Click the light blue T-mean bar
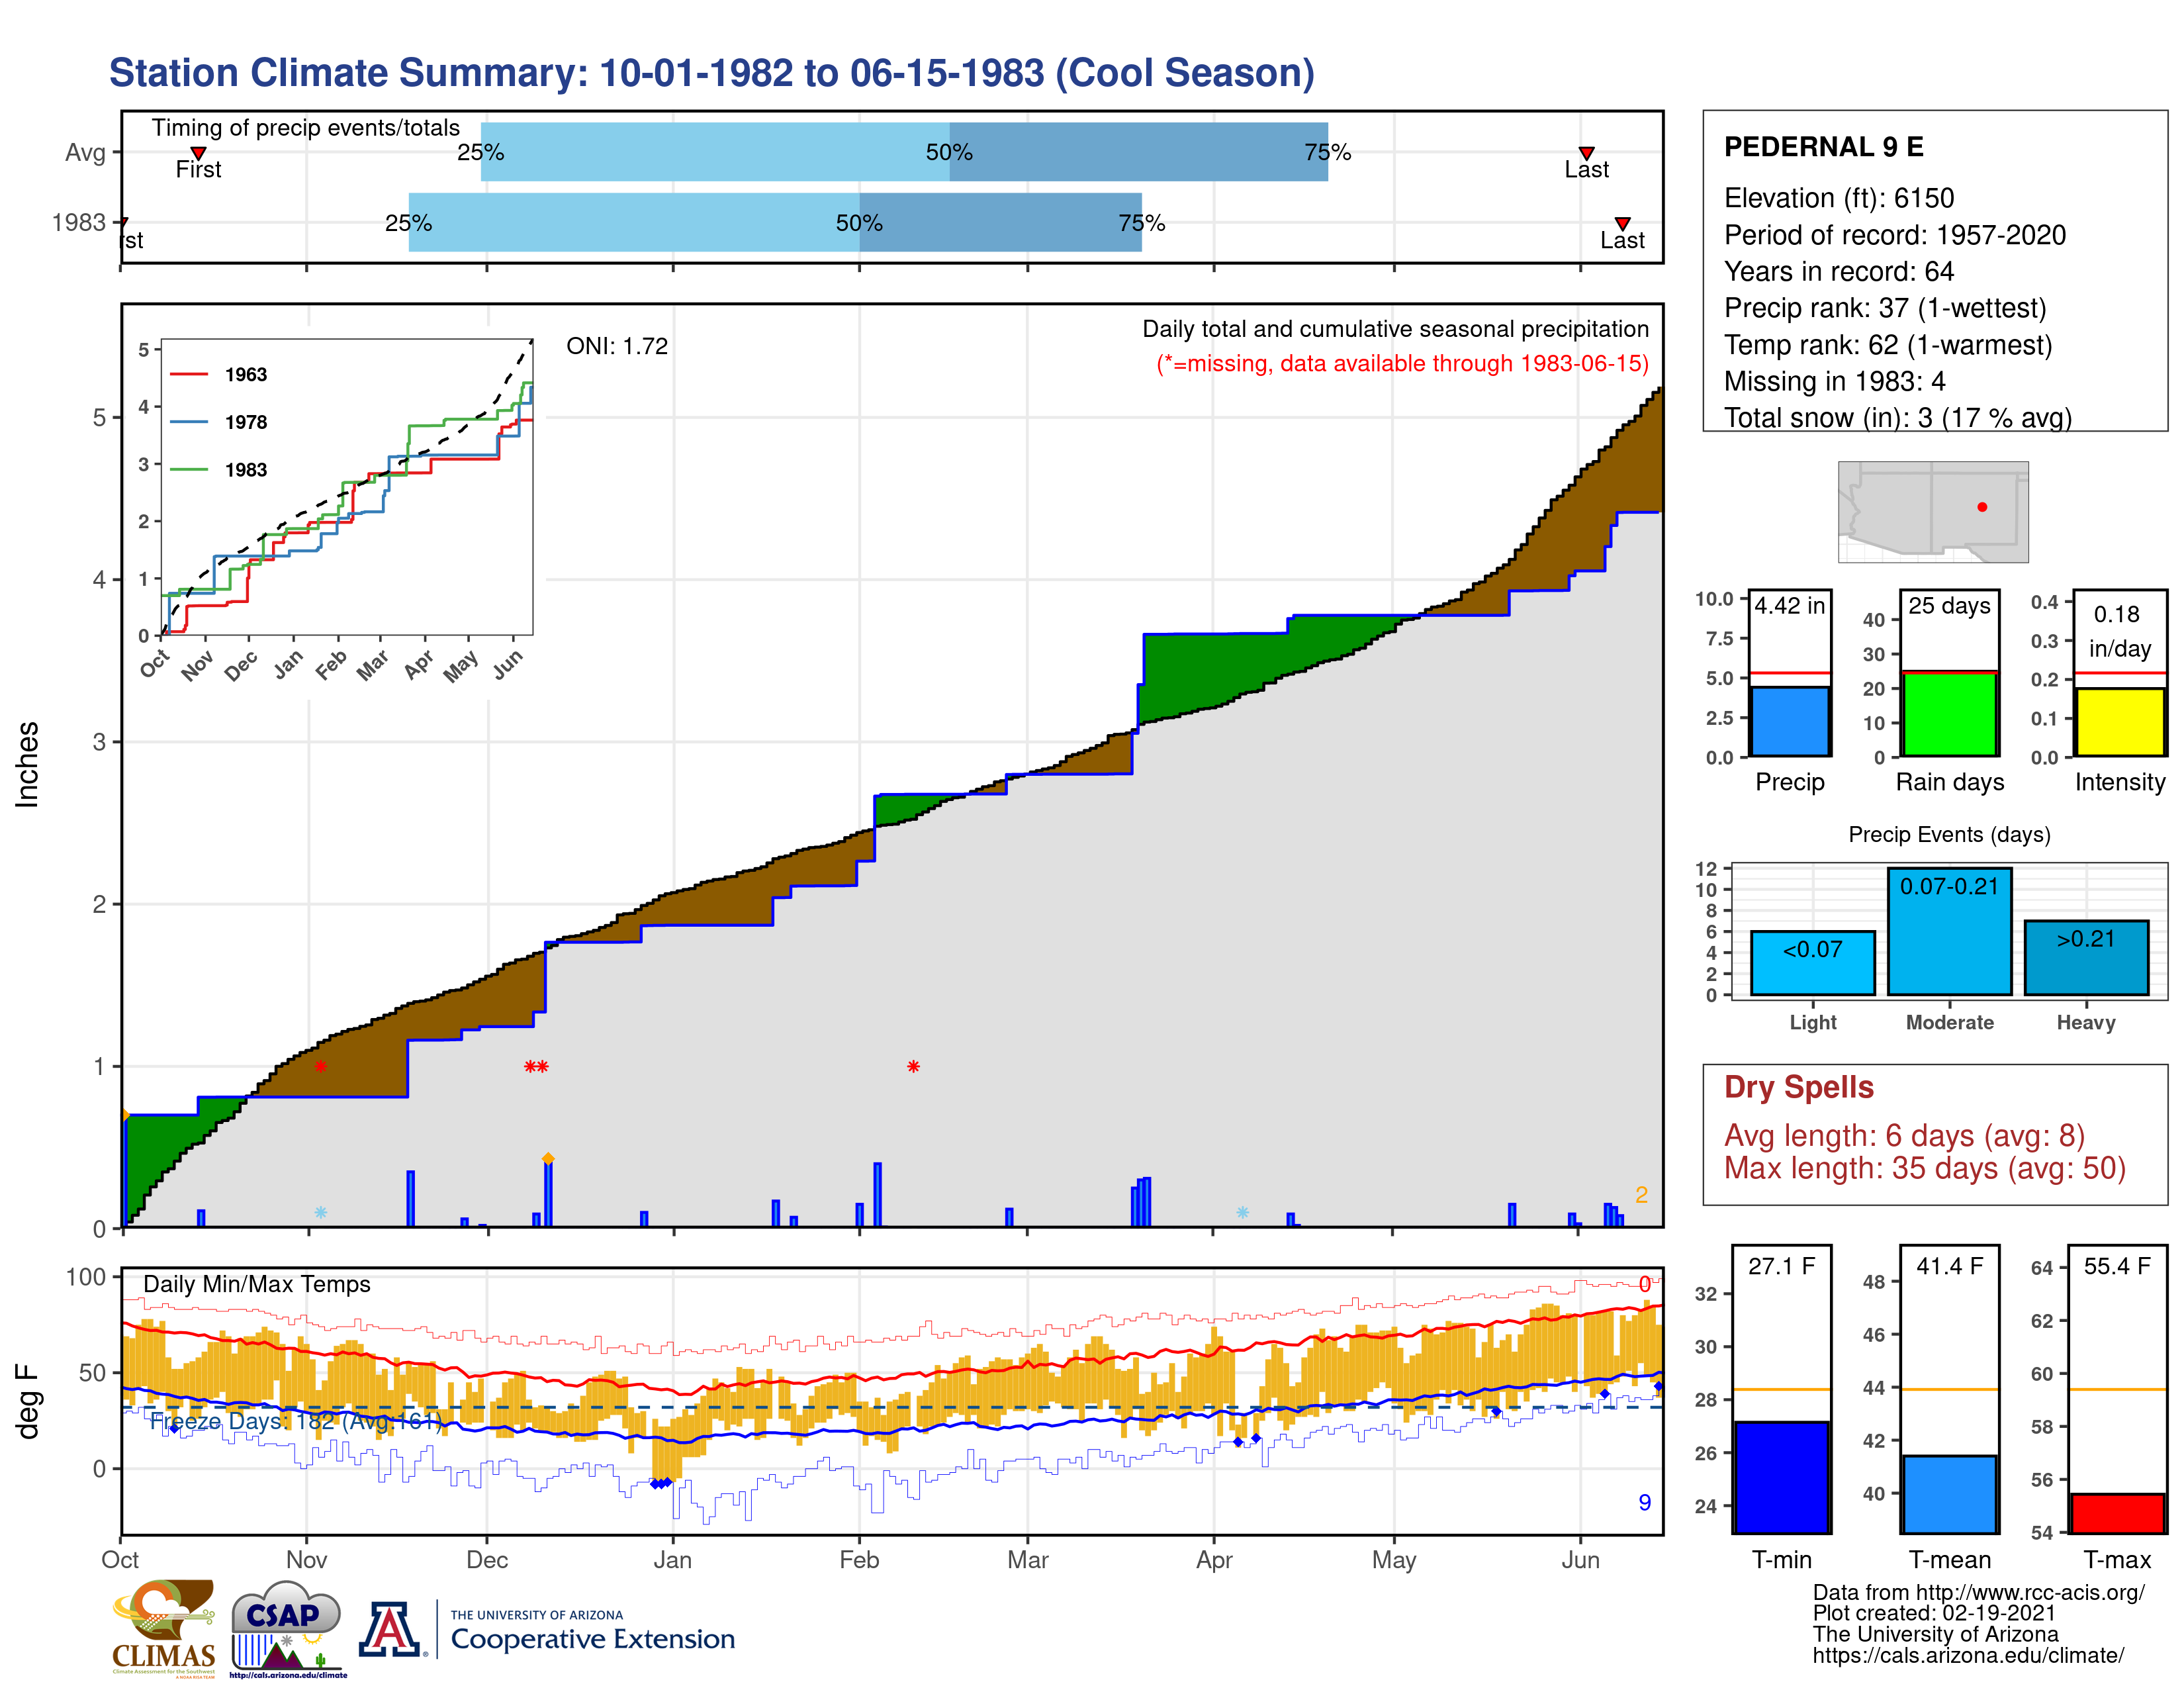Image resolution: width=2184 pixels, height=1688 pixels. tap(1949, 1494)
